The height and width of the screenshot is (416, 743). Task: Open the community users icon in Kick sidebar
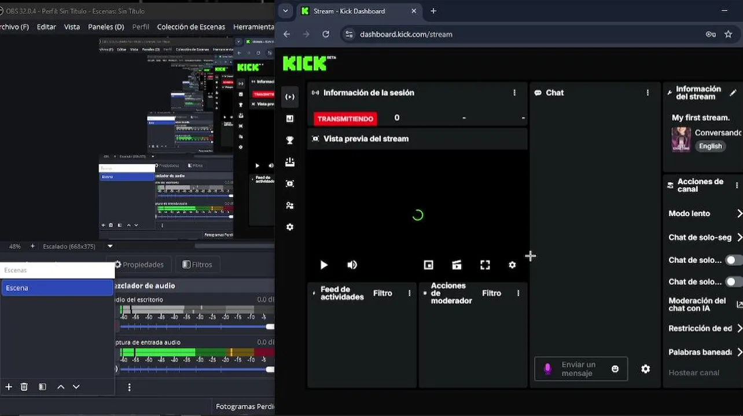pos(290,206)
